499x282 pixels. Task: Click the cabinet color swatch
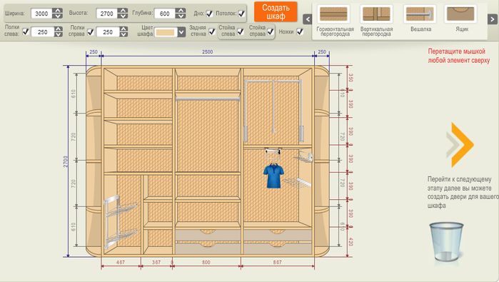pos(166,32)
